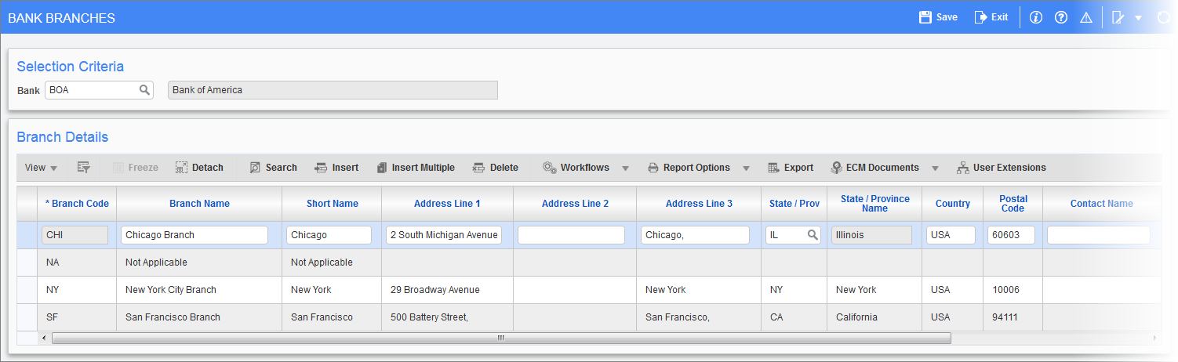This screenshot has height=362, width=1178.
Task: Click the Exit door icon
Action: 980,17
